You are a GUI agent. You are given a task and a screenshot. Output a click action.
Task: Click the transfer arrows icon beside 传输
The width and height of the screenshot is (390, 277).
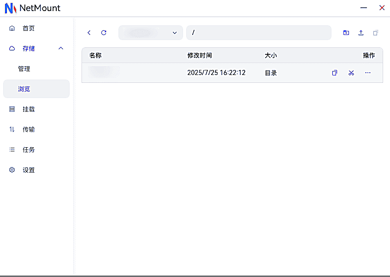pos(12,129)
